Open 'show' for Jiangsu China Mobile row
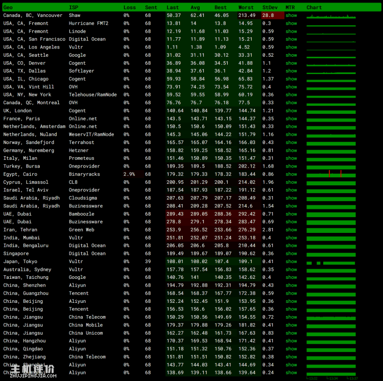Viewport: 383px width, 381px height. click(291, 325)
